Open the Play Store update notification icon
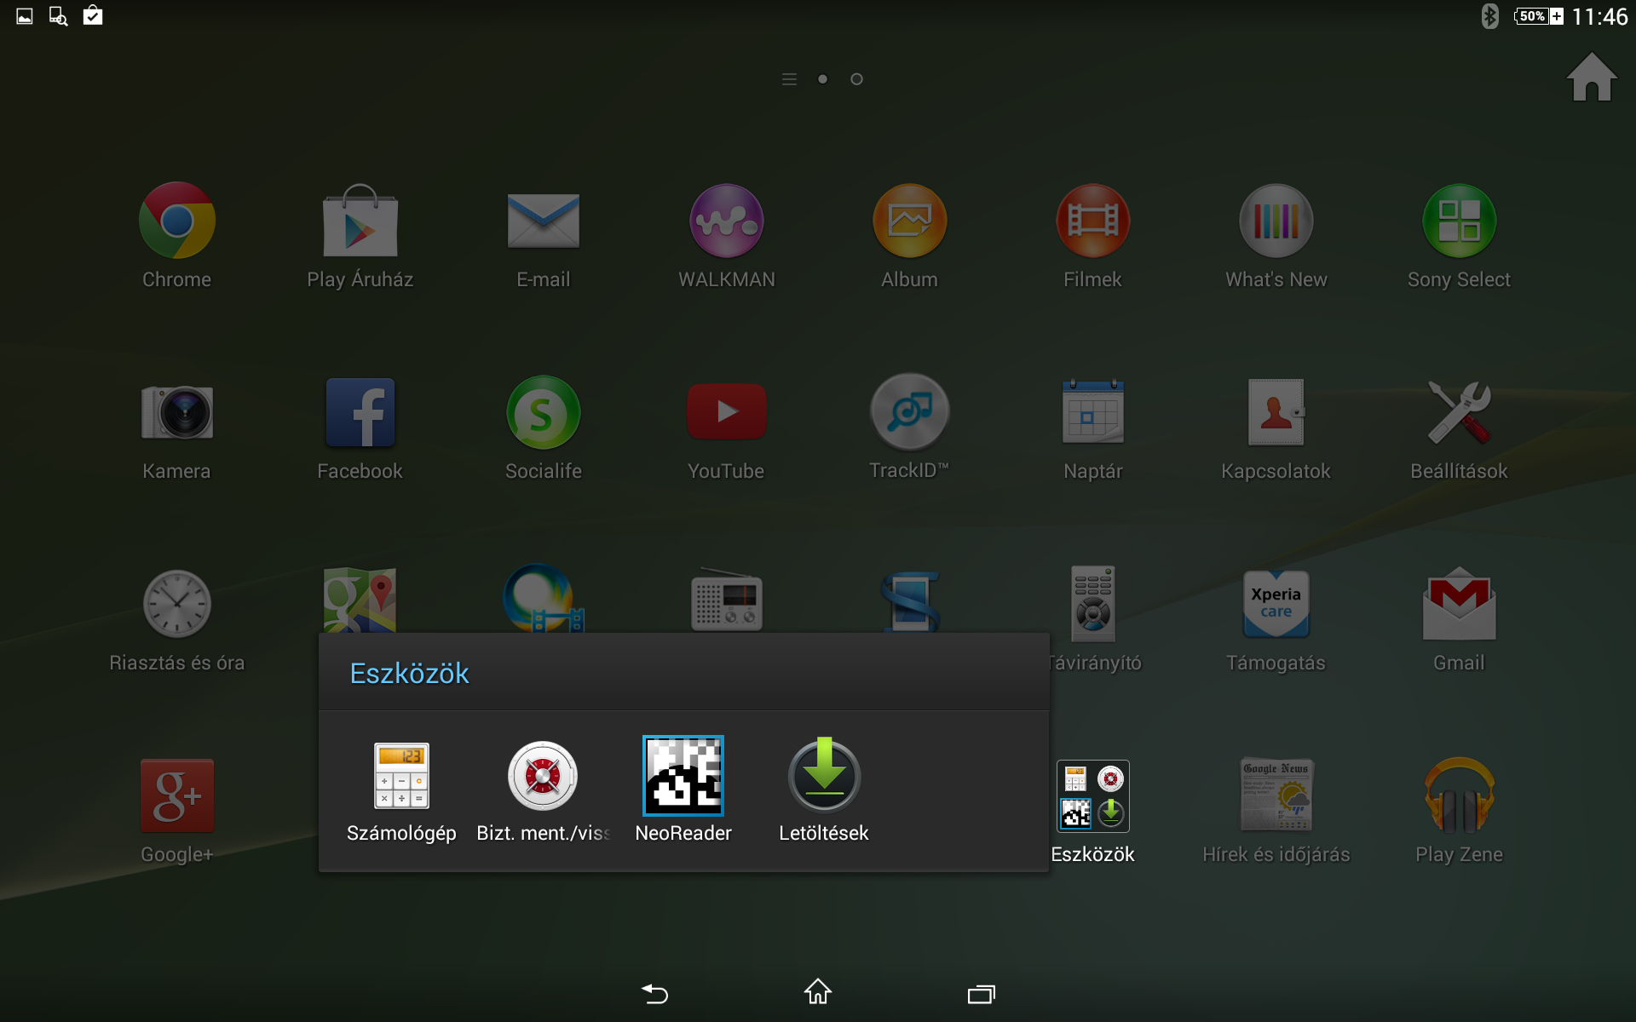Screen dimensions: 1636x1022 tap(93, 15)
